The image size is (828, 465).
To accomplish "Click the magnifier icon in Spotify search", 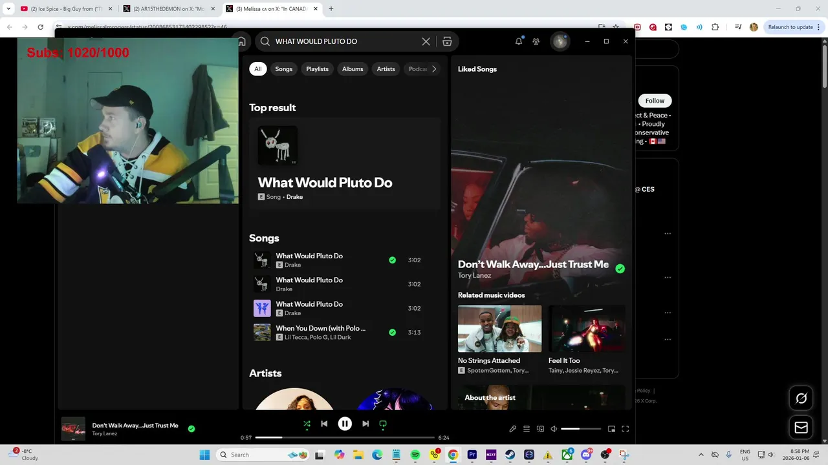I will [x=265, y=41].
